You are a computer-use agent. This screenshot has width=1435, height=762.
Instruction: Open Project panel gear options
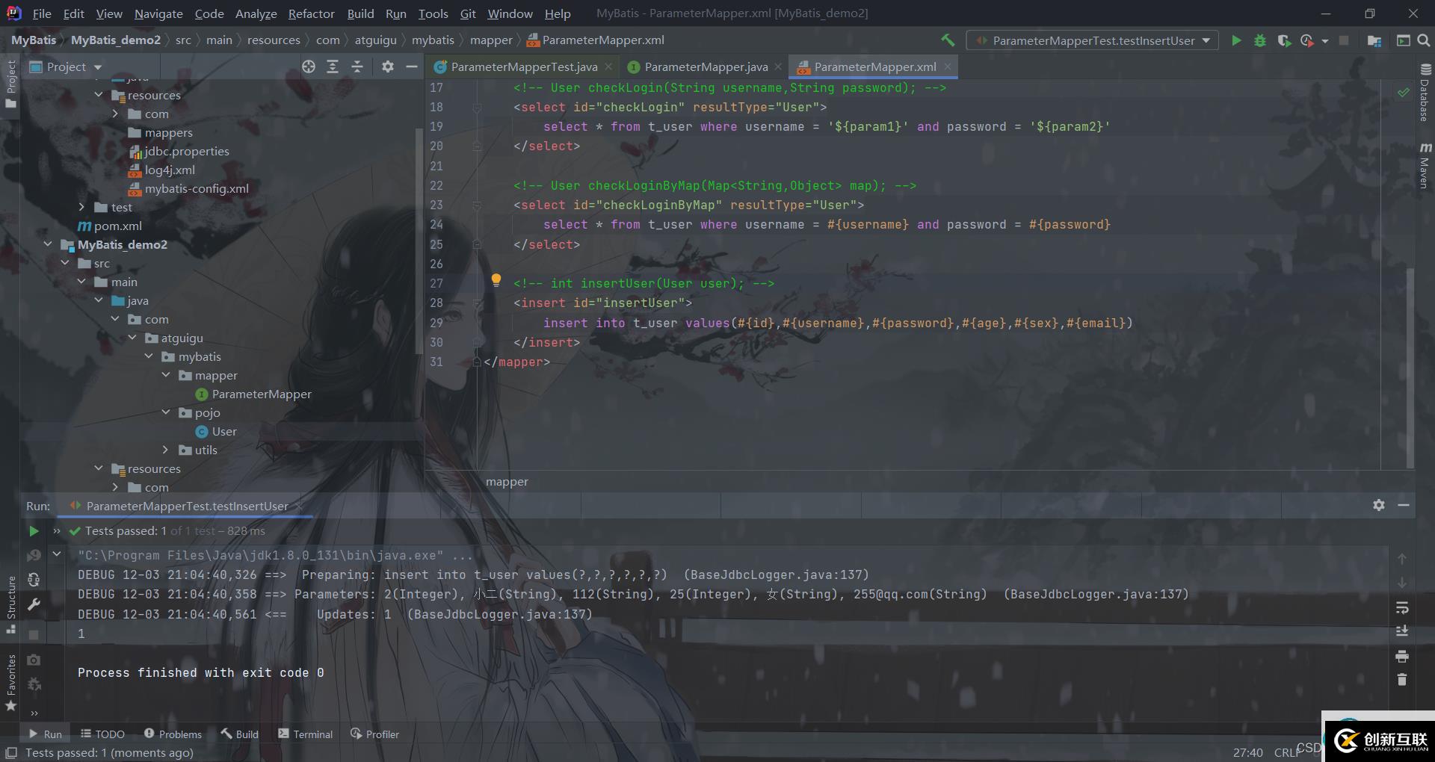387,66
